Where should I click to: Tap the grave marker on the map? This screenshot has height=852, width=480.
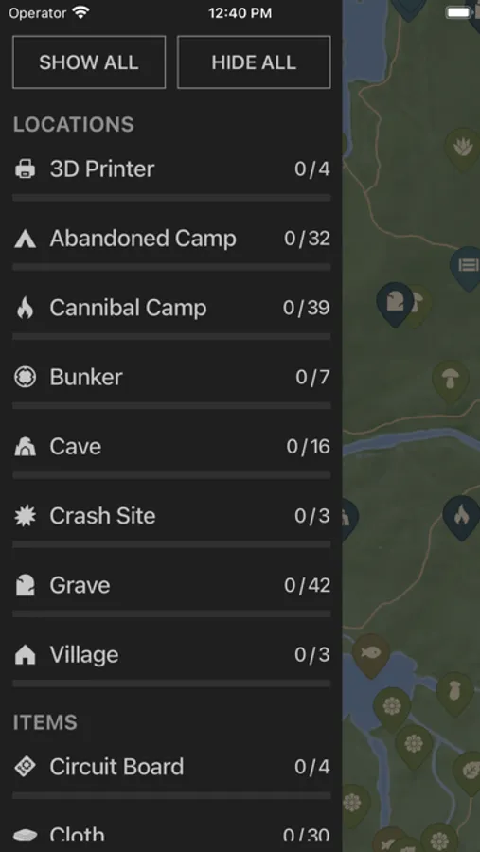[x=395, y=302]
